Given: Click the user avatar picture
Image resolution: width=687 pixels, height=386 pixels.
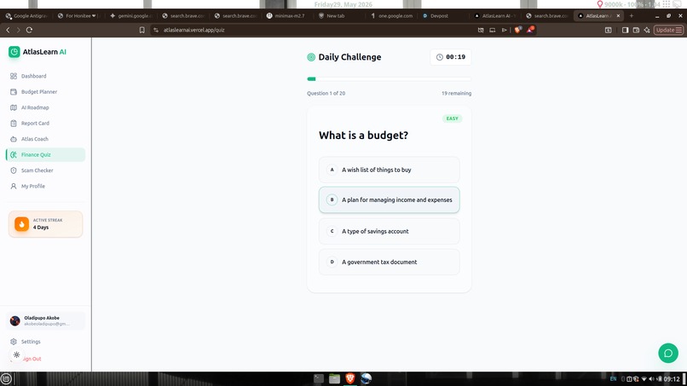Looking at the screenshot, I should pyautogui.click(x=14, y=321).
